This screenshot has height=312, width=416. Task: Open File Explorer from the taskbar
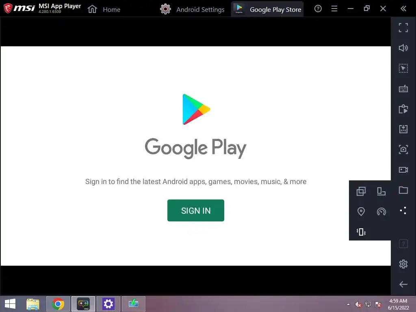point(33,304)
